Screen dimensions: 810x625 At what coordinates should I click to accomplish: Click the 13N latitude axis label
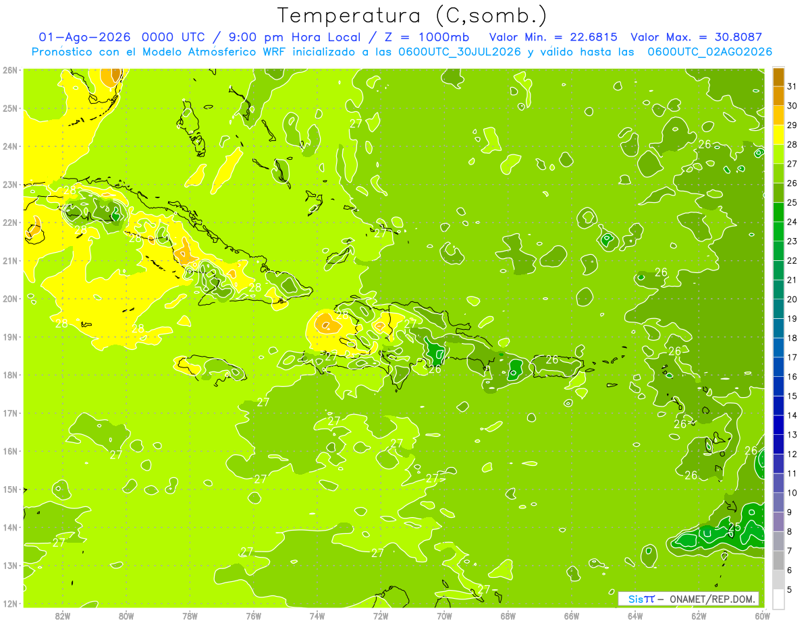(10, 565)
